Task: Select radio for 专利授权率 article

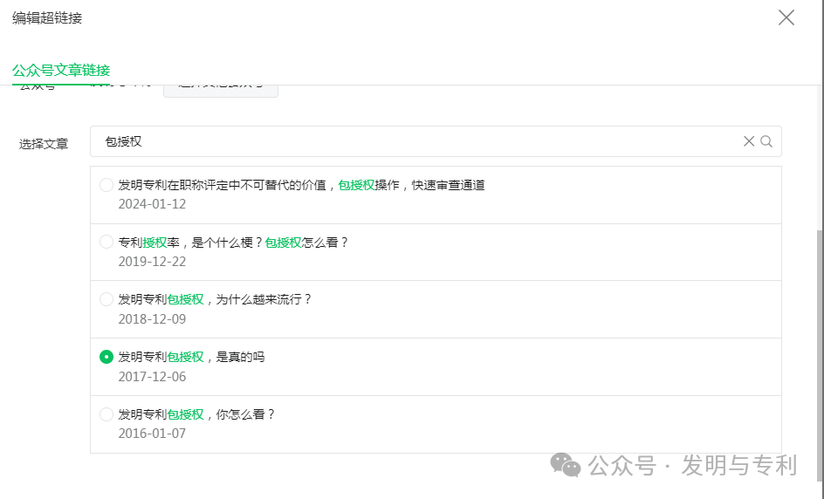Action: [x=106, y=243]
